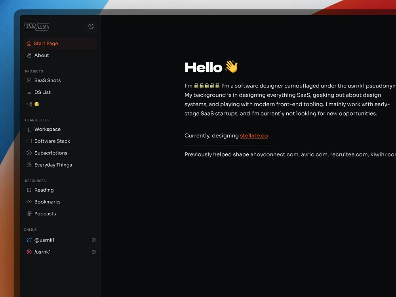Click the Twitter icon for @usrnk1
This screenshot has width=396, height=297.
click(x=29, y=240)
